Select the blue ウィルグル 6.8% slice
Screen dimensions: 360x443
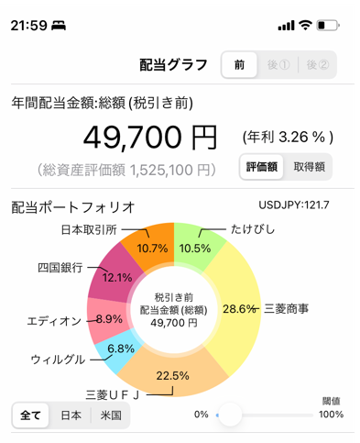click(x=121, y=350)
